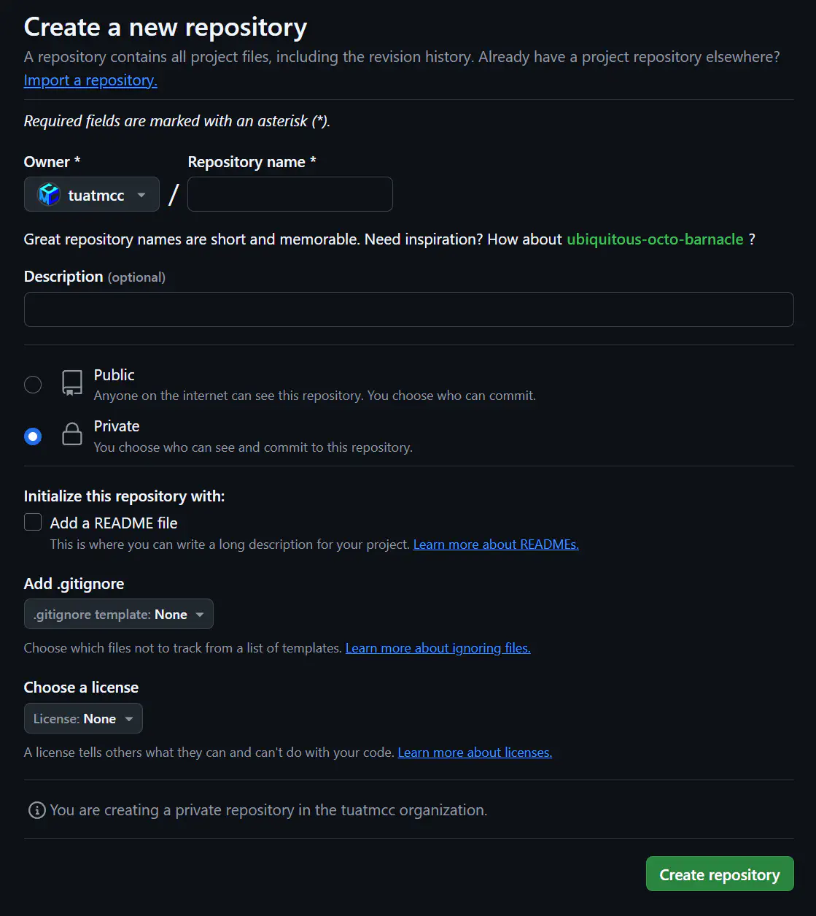The width and height of the screenshot is (816, 916).
Task: Open Learn more about ignoring files link
Action: point(438,648)
